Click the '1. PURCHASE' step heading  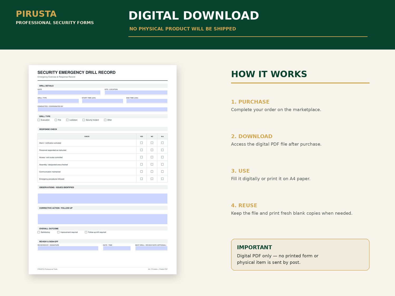pyautogui.click(x=250, y=102)
